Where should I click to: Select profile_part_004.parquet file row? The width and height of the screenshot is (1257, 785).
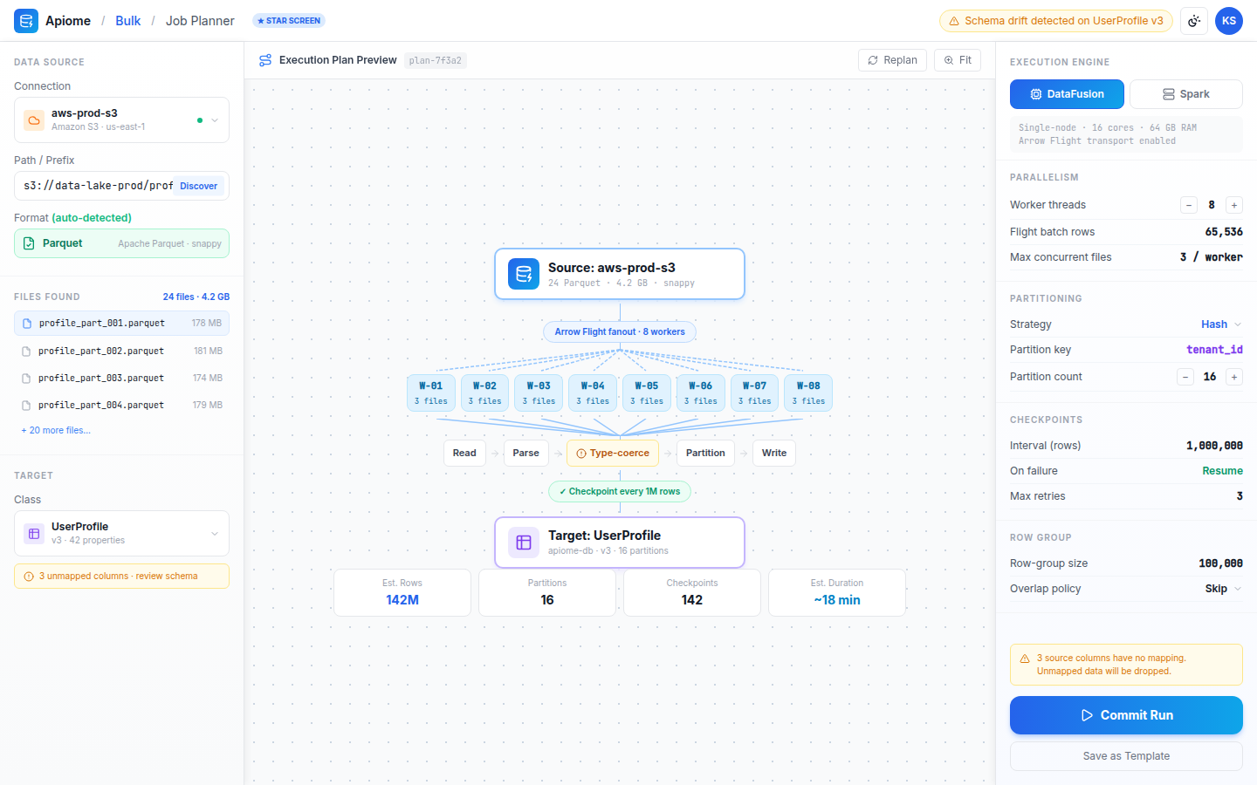(121, 405)
